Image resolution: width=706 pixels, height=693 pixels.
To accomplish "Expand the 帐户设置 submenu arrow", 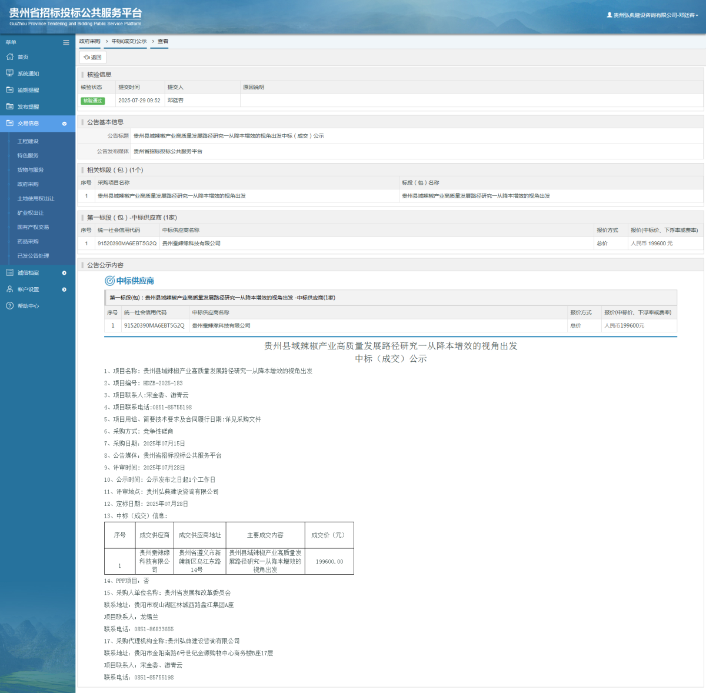I will coord(64,289).
